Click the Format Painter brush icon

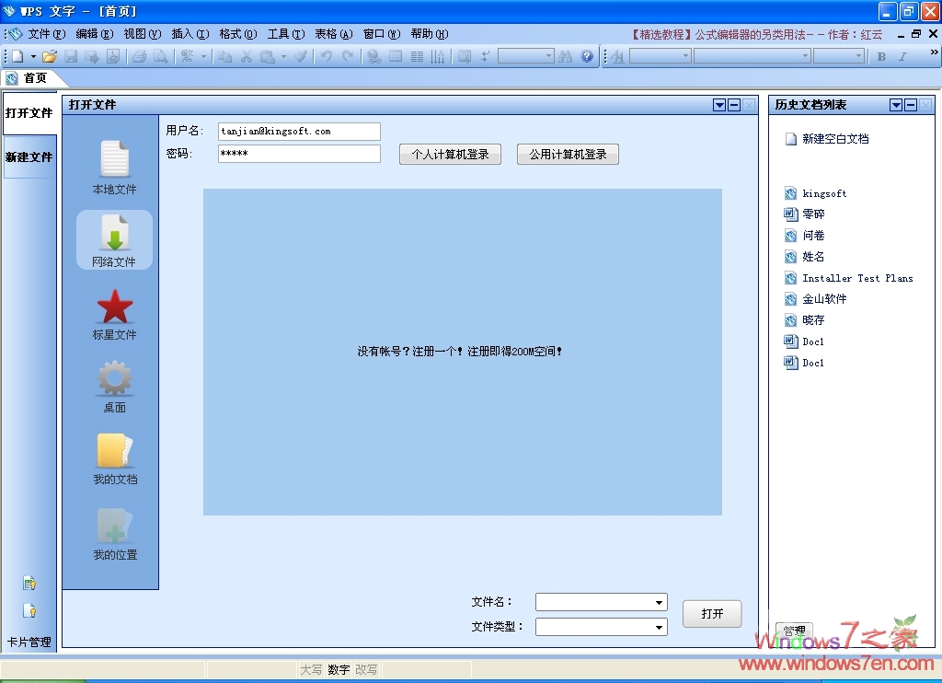[x=301, y=56]
